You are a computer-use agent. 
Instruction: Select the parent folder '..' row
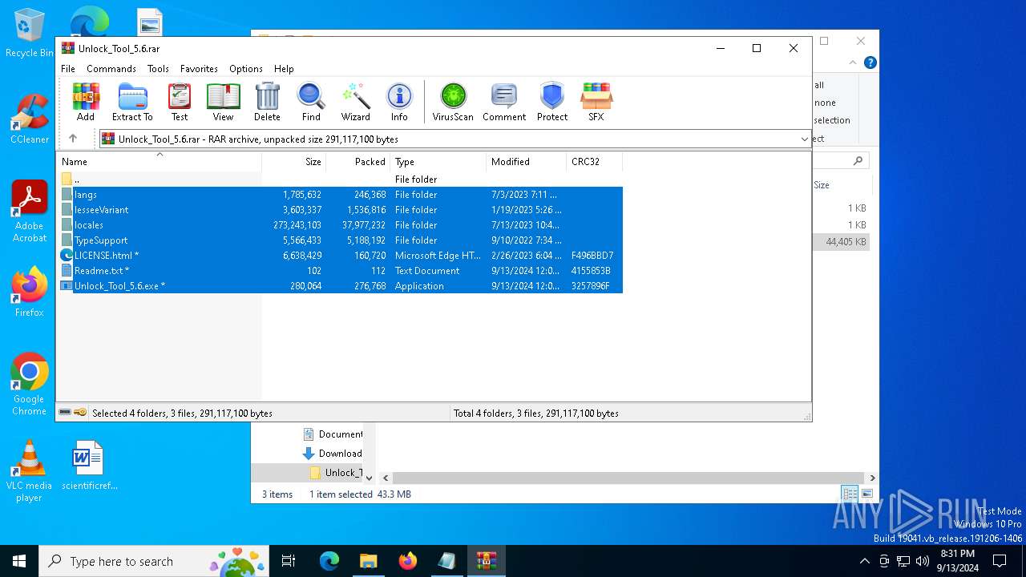click(x=341, y=180)
